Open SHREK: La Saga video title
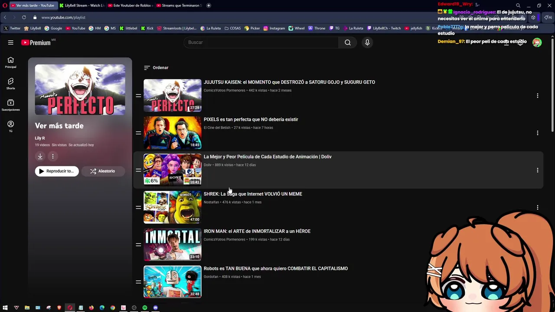This screenshot has width=555, height=312. click(253, 194)
